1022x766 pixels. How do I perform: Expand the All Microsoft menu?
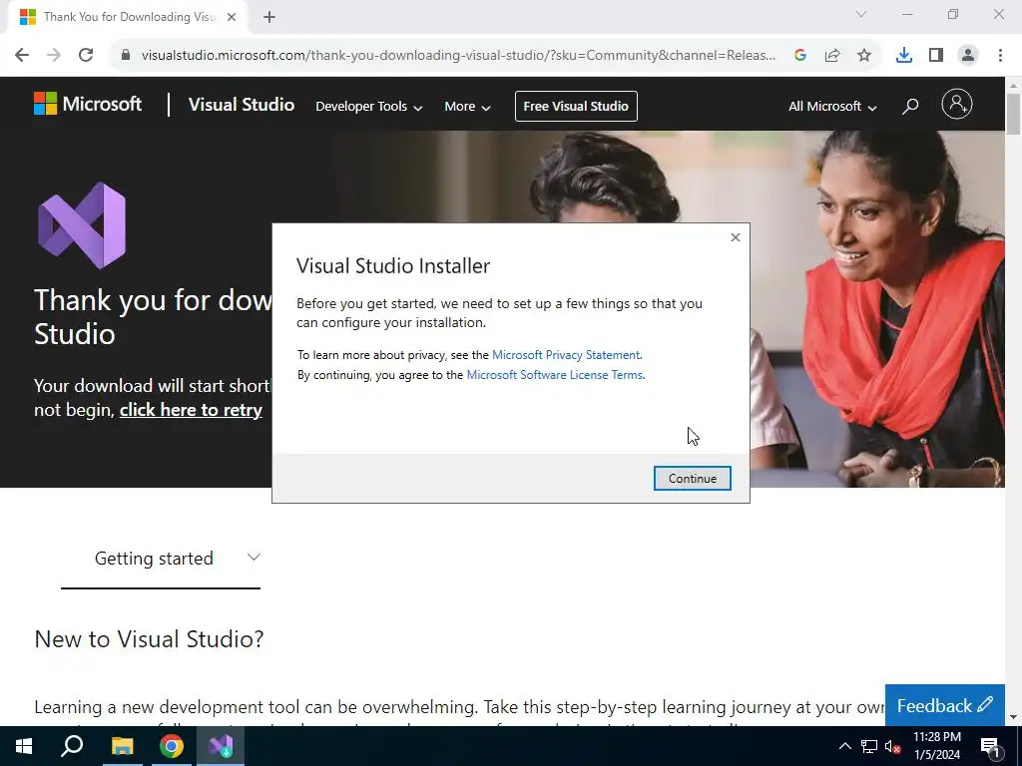click(x=832, y=106)
